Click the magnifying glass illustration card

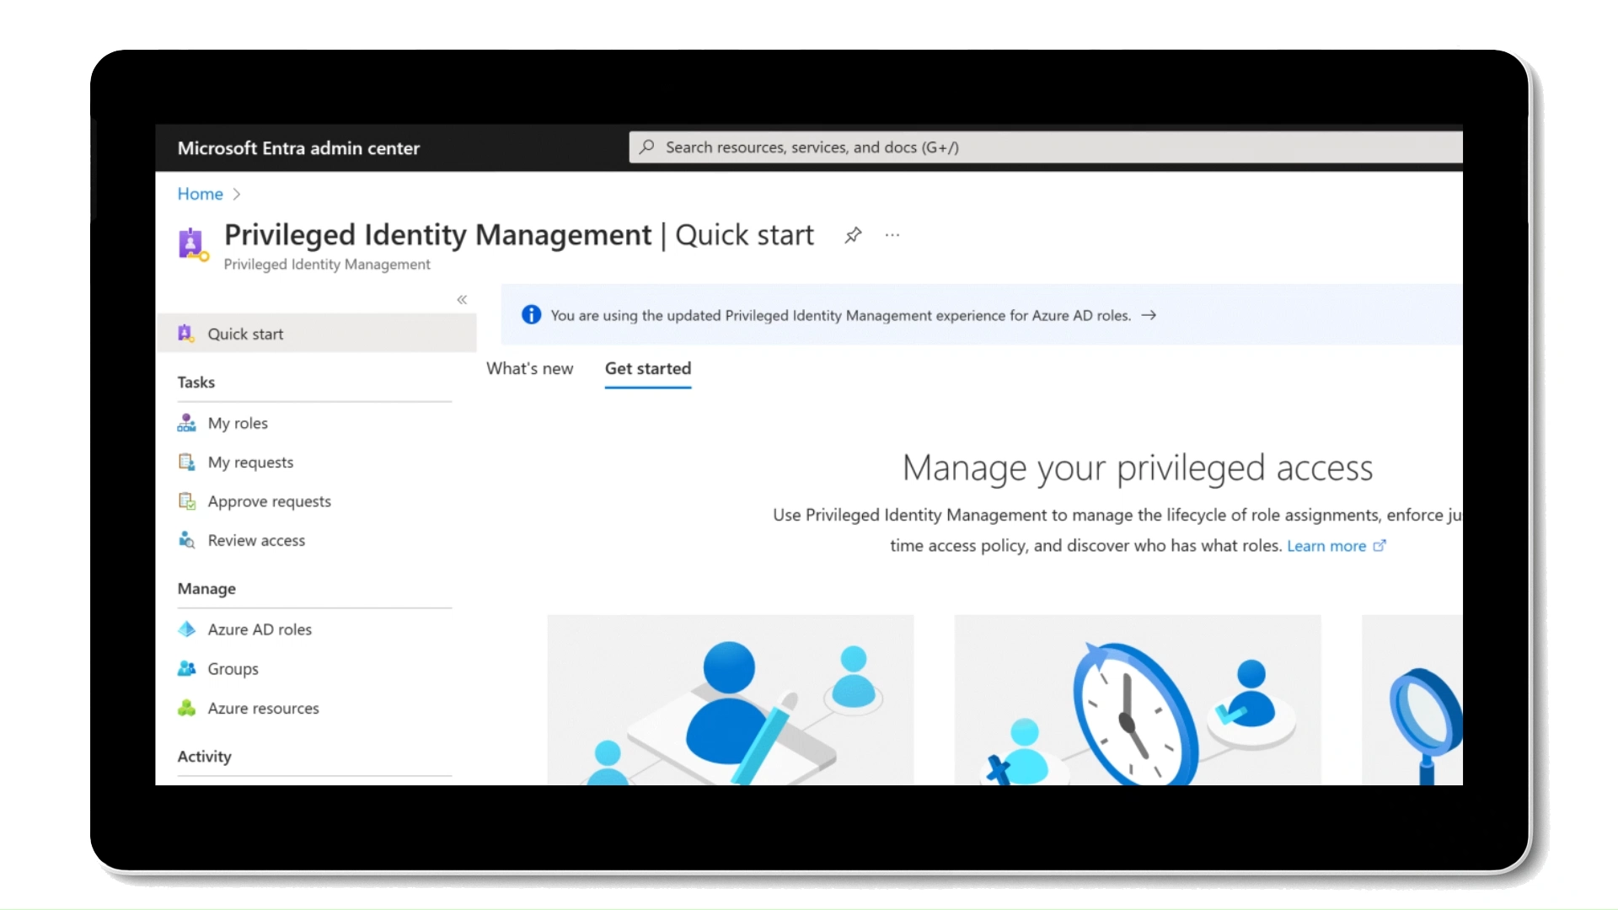click(x=1412, y=699)
